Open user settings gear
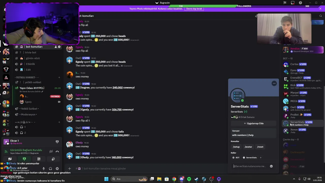This screenshot has height=183, width=325. tap(57, 169)
